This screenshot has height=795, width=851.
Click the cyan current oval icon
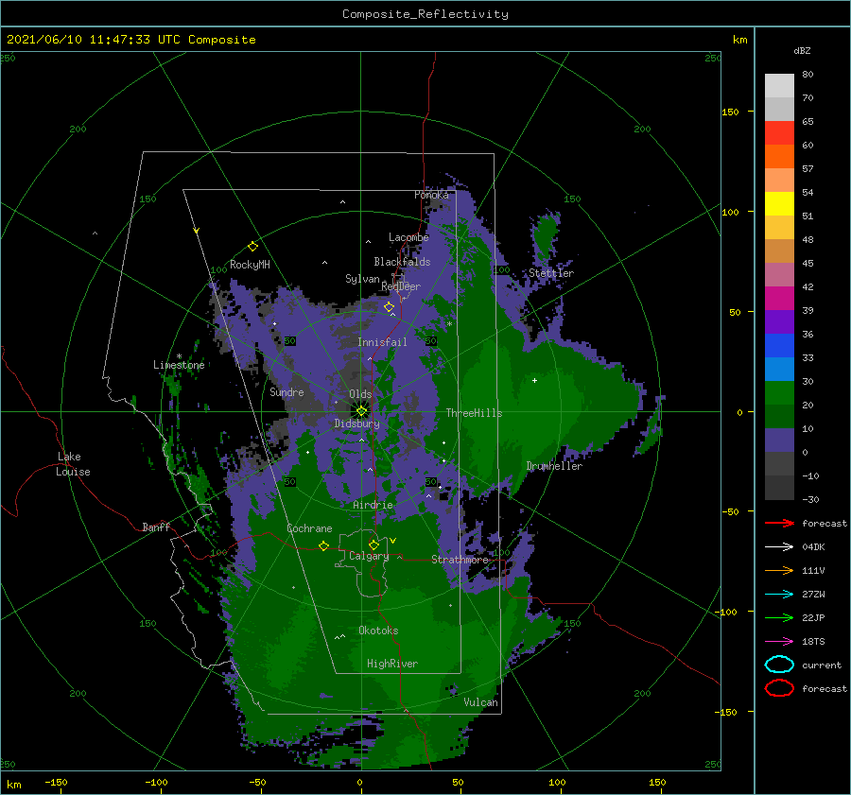[779, 665]
